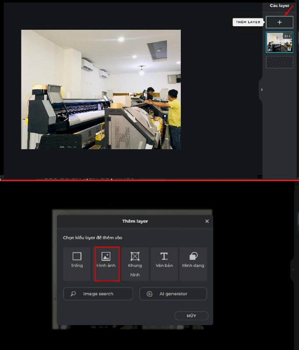Toggle the lock icon on the photo layer
This screenshot has height=350, width=299.
[289, 49]
